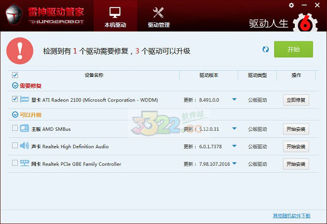Click the 操作 column header

[x=296, y=75]
